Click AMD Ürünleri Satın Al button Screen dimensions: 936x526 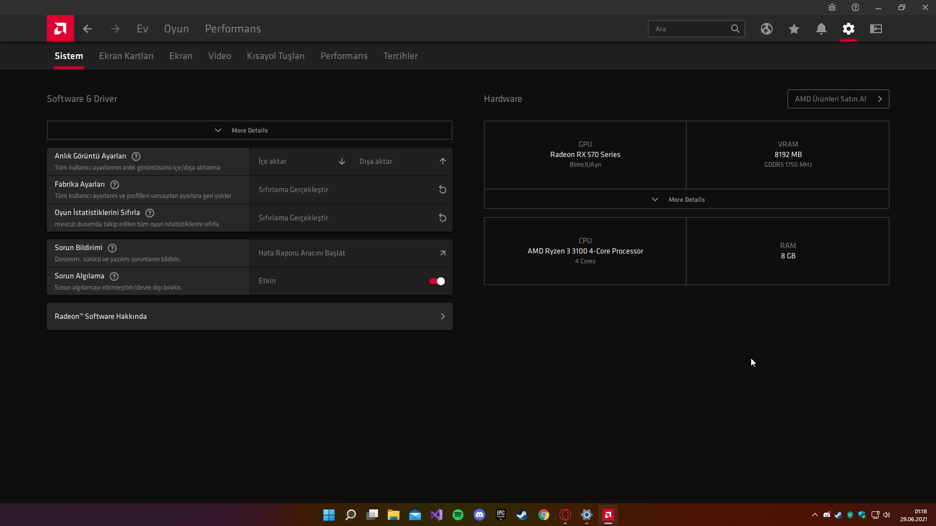[x=838, y=99]
